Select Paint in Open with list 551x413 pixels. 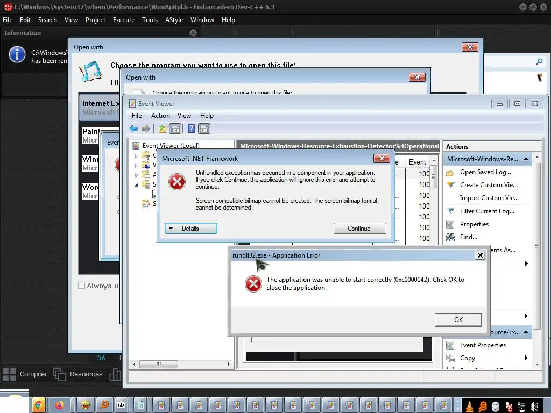tap(91, 136)
